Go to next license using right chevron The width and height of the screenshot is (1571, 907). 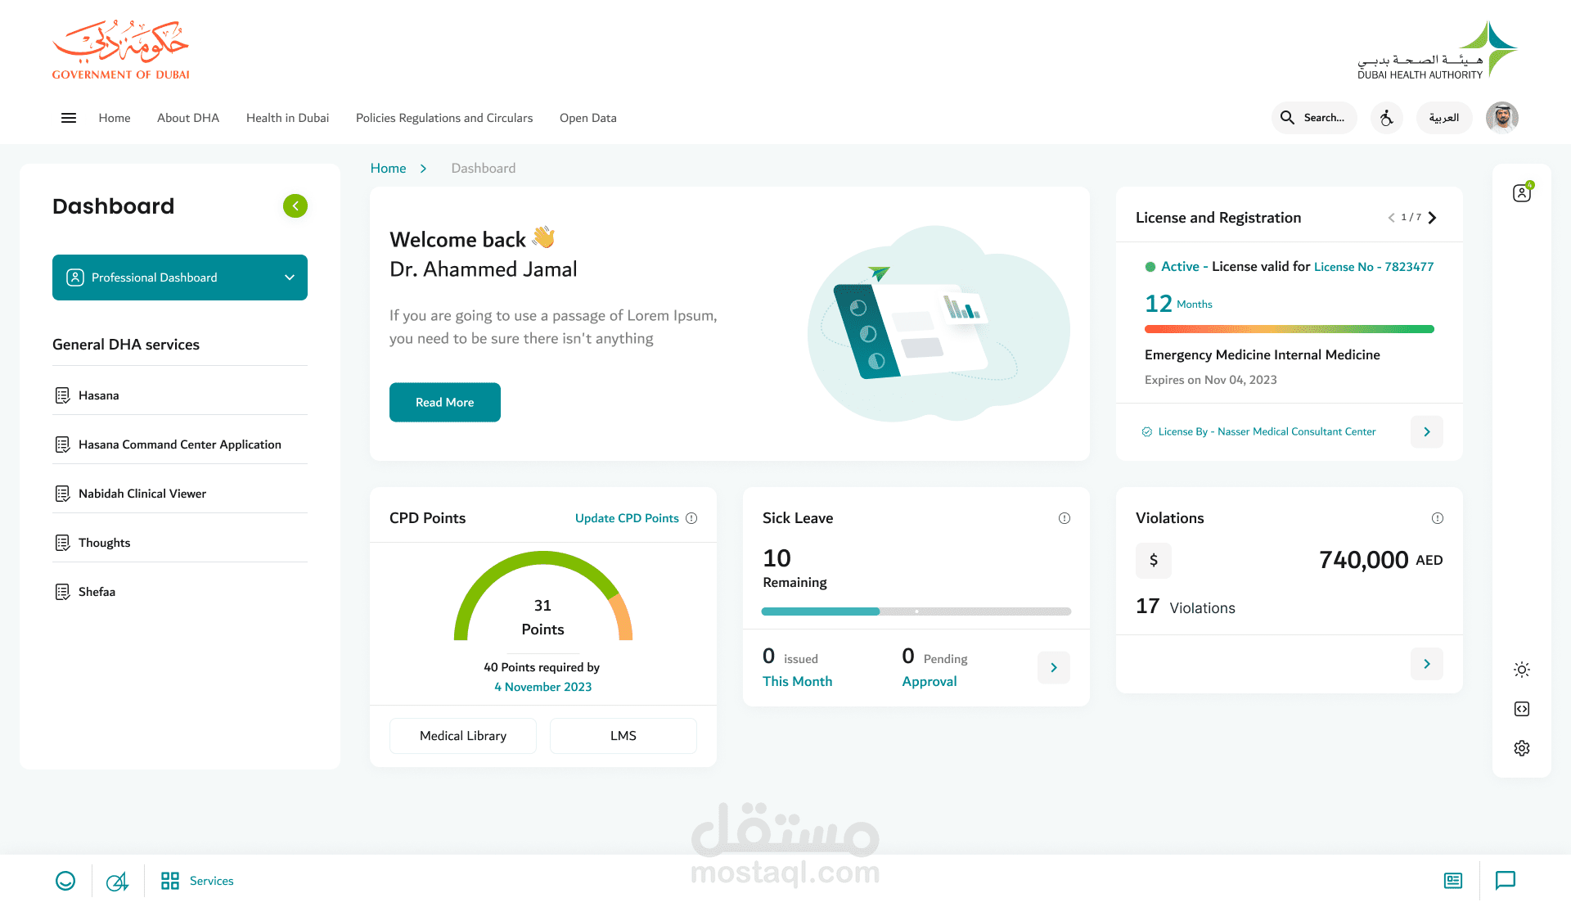click(1433, 218)
